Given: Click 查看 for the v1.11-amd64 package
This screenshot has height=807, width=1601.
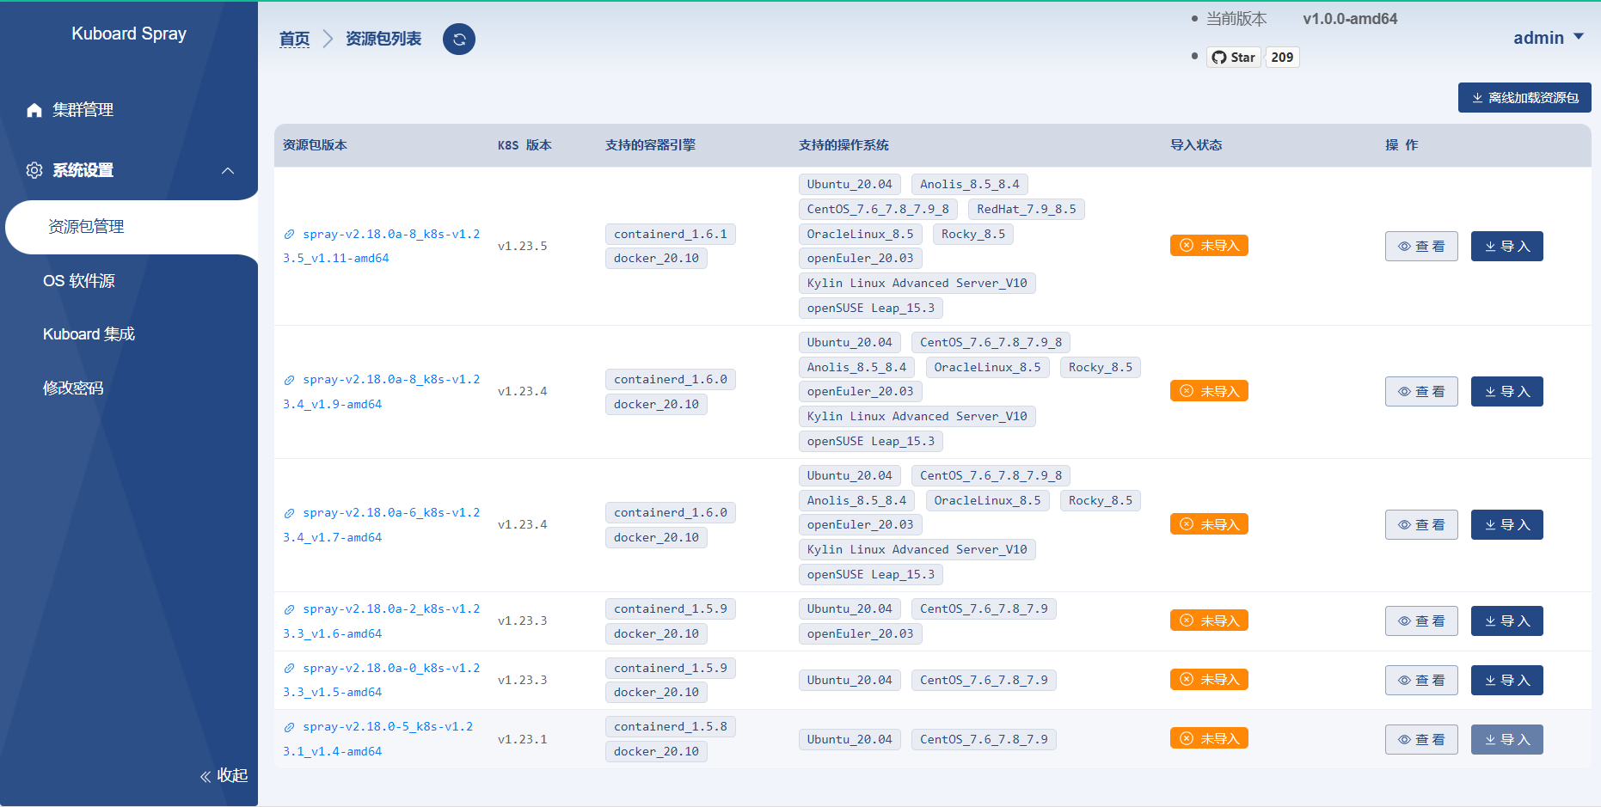Looking at the screenshot, I should pyautogui.click(x=1421, y=247).
